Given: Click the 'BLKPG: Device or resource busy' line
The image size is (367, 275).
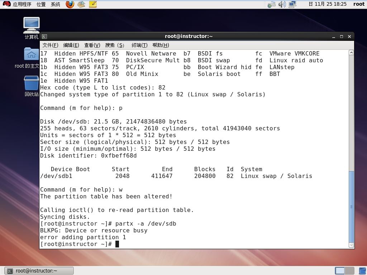Looking at the screenshot, I should click(x=94, y=231).
